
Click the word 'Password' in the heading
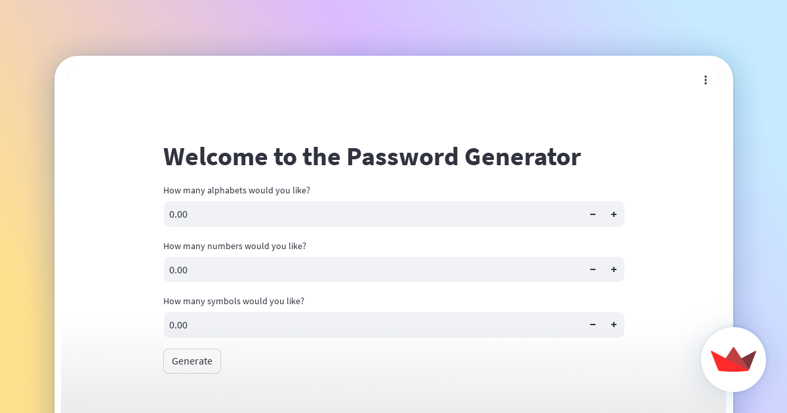click(x=402, y=157)
